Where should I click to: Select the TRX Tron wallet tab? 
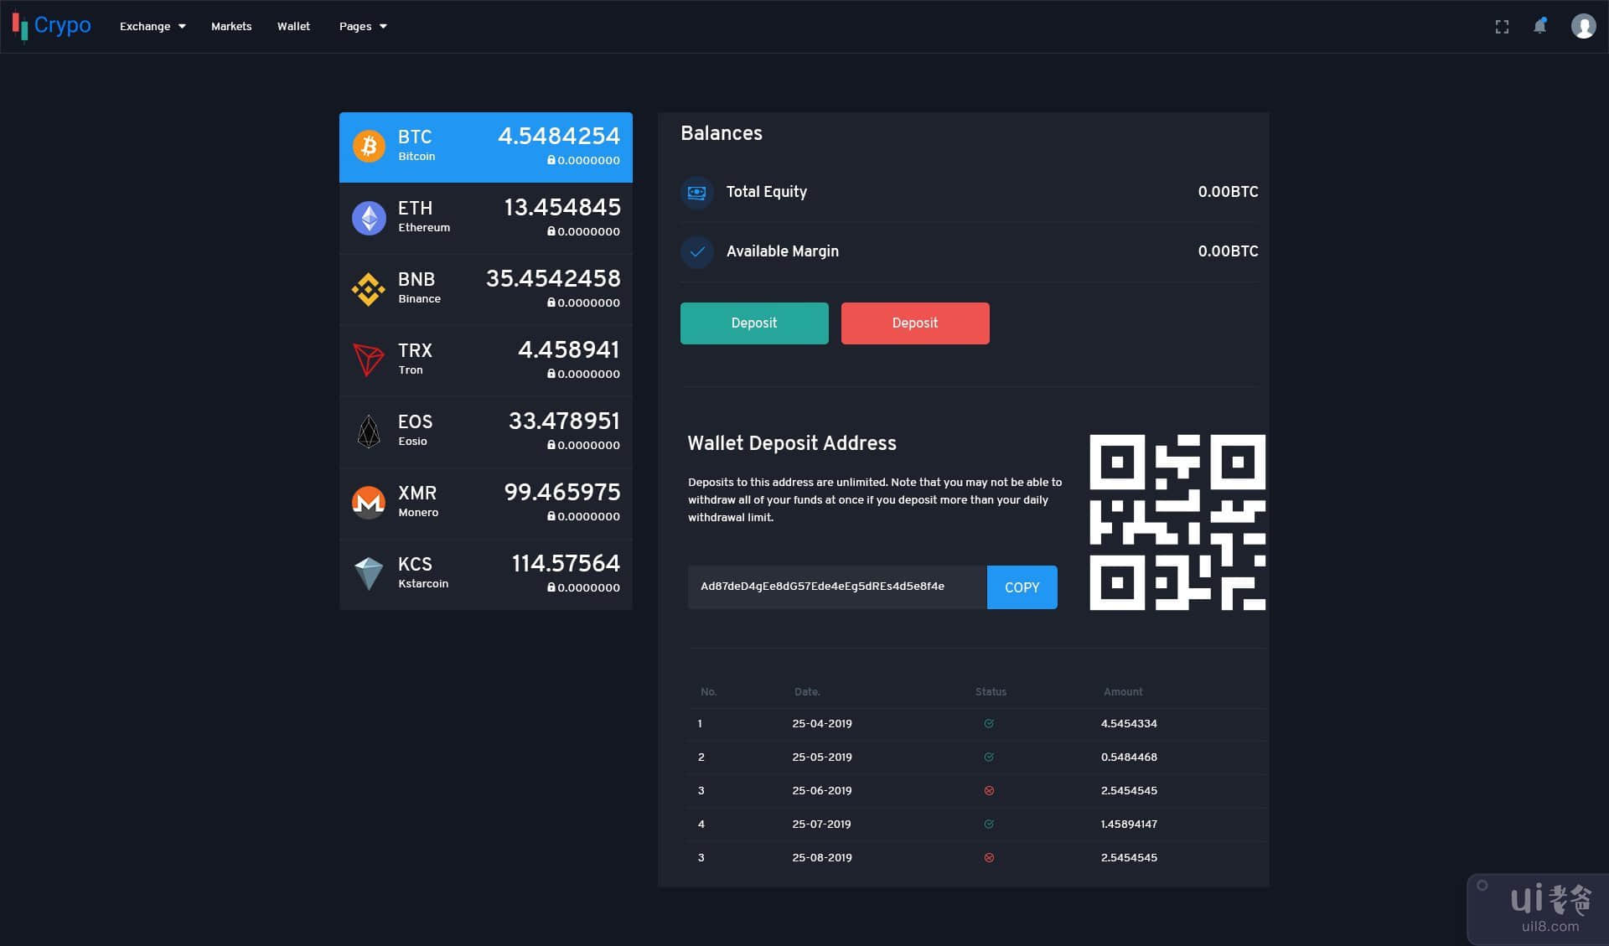tap(486, 361)
